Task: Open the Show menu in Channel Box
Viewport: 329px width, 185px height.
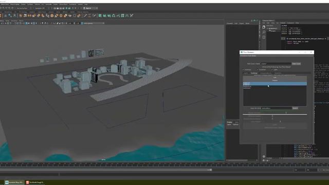Action: (247, 23)
